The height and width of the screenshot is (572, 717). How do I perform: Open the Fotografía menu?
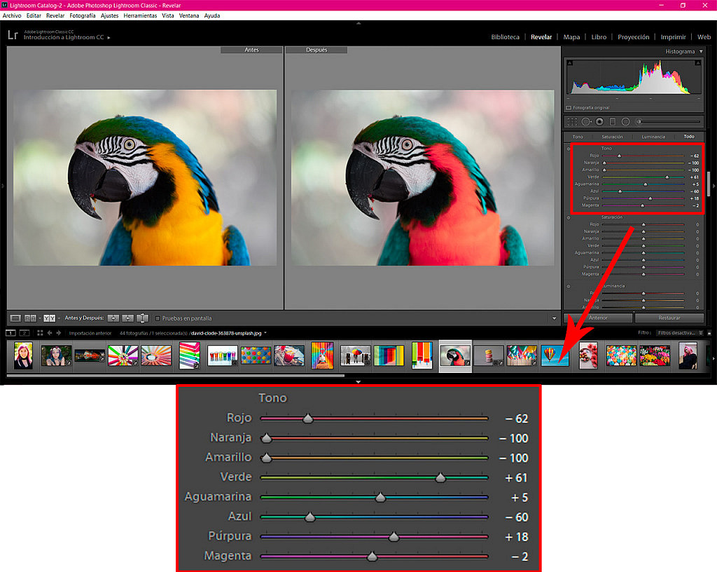pyautogui.click(x=84, y=15)
